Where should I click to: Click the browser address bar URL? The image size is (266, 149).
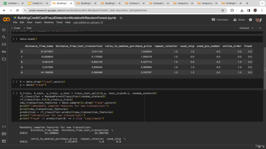pos(88,10)
